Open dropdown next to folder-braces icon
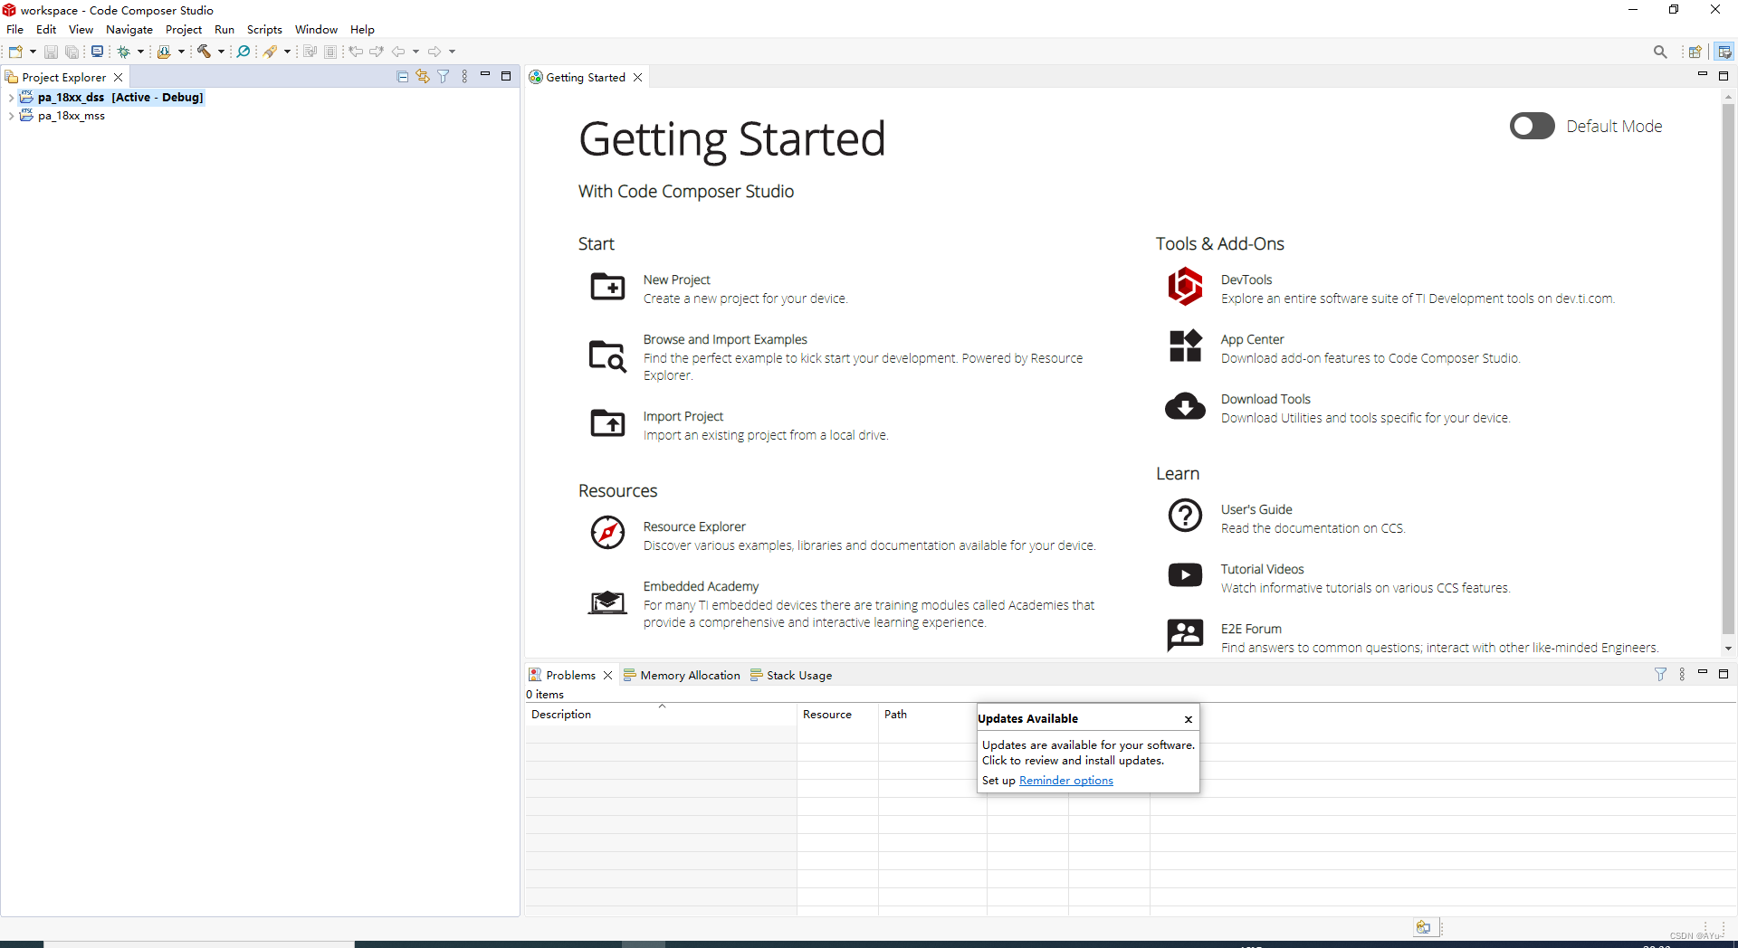 point(181,52)
